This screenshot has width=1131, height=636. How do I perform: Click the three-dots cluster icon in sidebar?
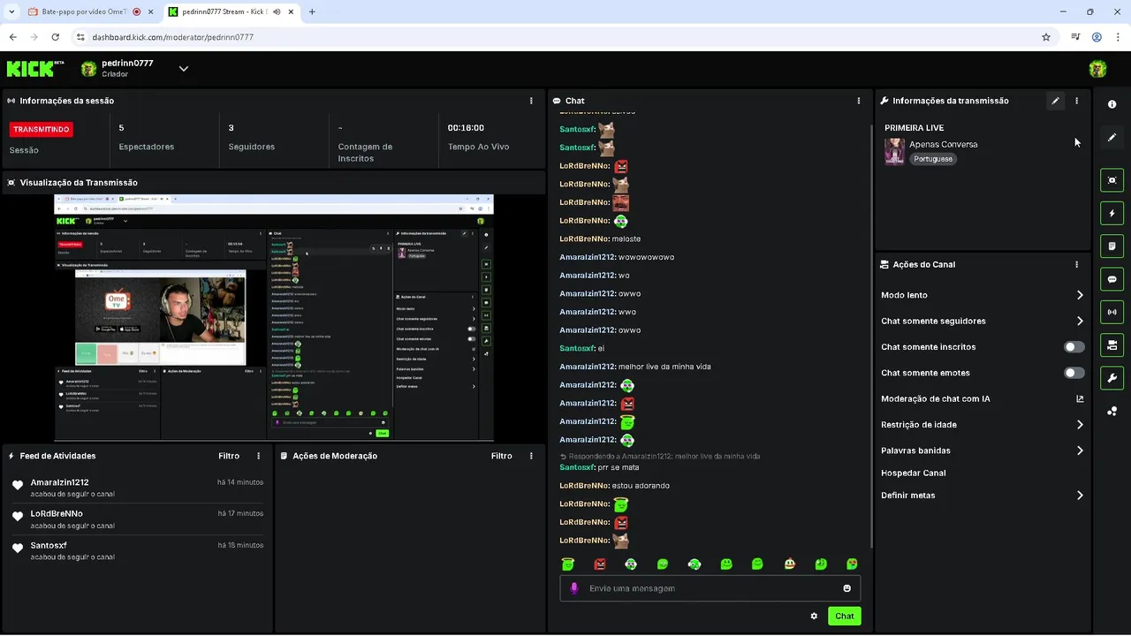pos(1112,411)
